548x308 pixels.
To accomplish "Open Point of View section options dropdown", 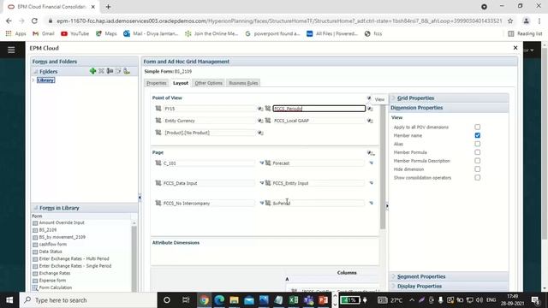I will (x=369, y=98).
